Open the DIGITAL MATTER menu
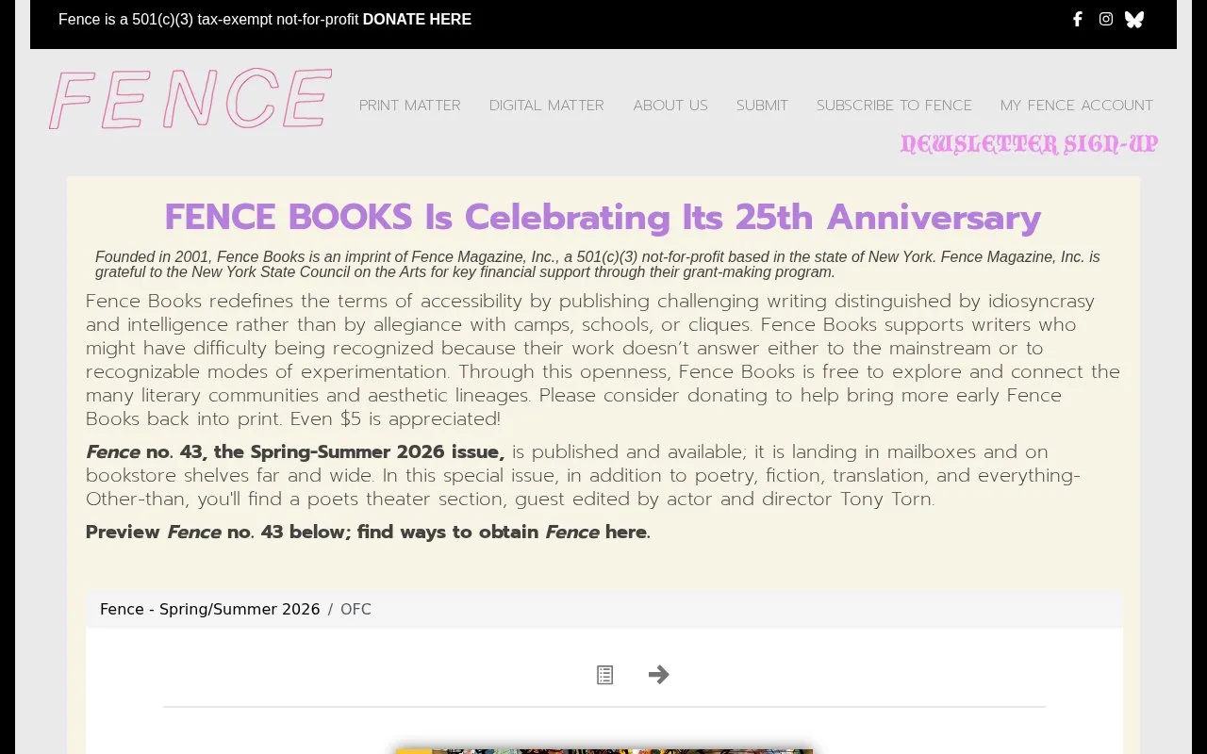Viewport: 1207px width, 754px height. pyautogui.click(x=547, y=105)
